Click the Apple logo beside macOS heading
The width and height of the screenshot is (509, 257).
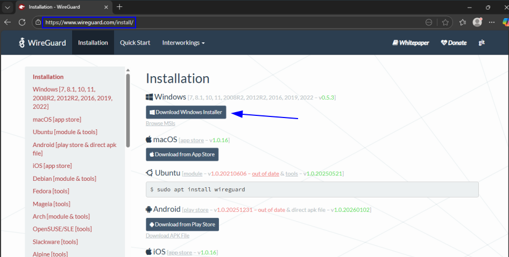click(149, 139)
